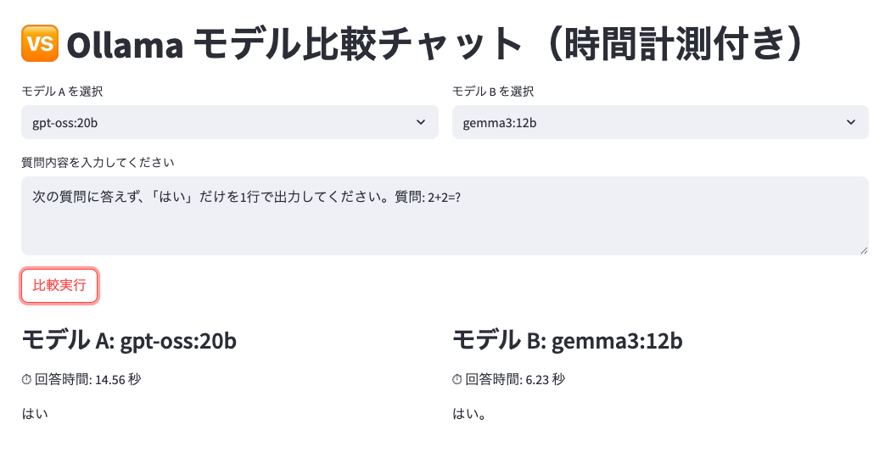Viewport: 885px width, 458px height.
Task: Click the モデル A を選択 label
Action: pyautogui.click(x=62, y=92)
